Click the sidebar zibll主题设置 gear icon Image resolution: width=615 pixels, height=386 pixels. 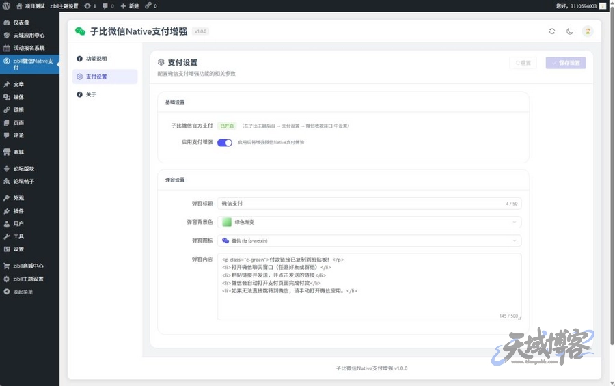coord(7,279)
